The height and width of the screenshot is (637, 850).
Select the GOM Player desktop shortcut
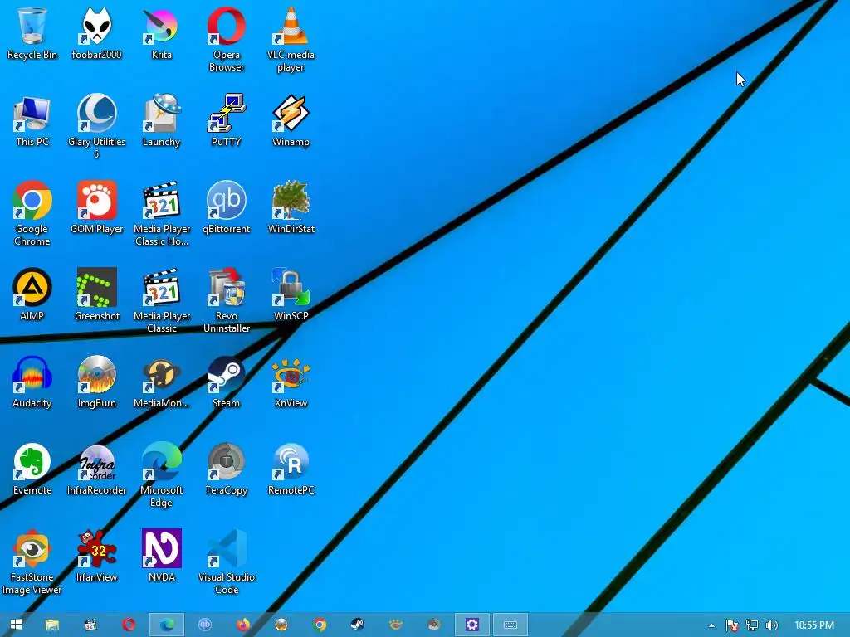[96, 208]
